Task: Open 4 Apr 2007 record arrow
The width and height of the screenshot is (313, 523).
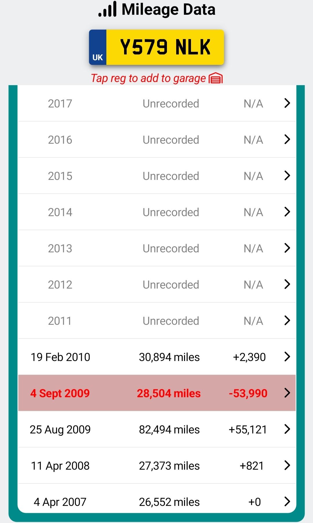Action: [x=287, y=502]
